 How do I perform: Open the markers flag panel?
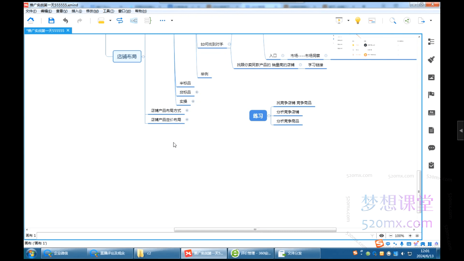tap(431, 95)
